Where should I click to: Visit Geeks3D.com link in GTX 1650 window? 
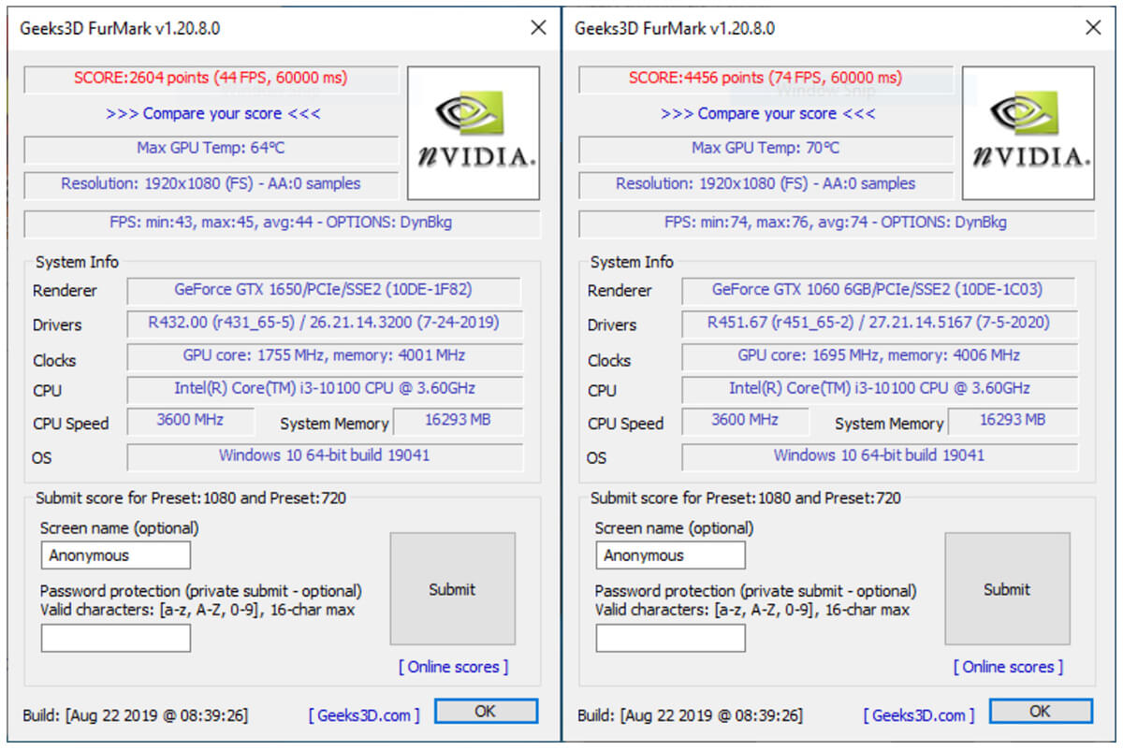[x=364, y=715]
